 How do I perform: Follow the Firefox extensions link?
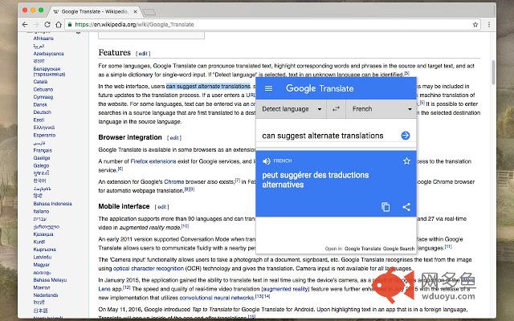click(x=153, y=161)
